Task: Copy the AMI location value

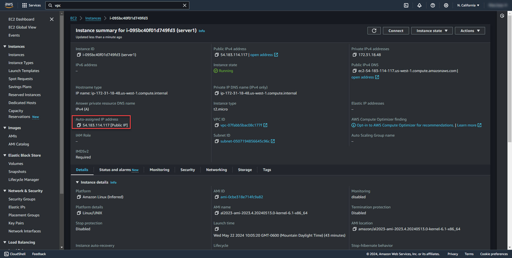Action: [354, 229]
